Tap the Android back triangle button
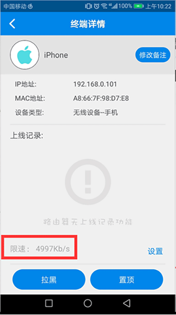 127,303
